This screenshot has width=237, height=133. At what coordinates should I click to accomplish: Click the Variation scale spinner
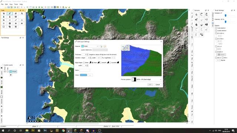coord(99,58)
